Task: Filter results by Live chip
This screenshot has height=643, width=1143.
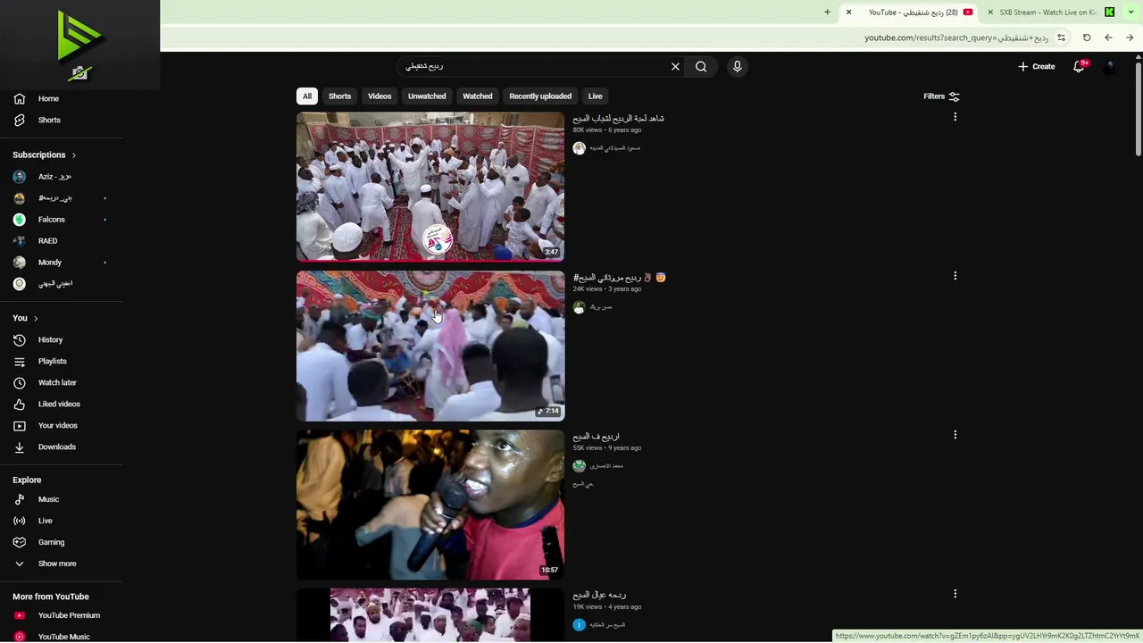Action: (595, 96)
